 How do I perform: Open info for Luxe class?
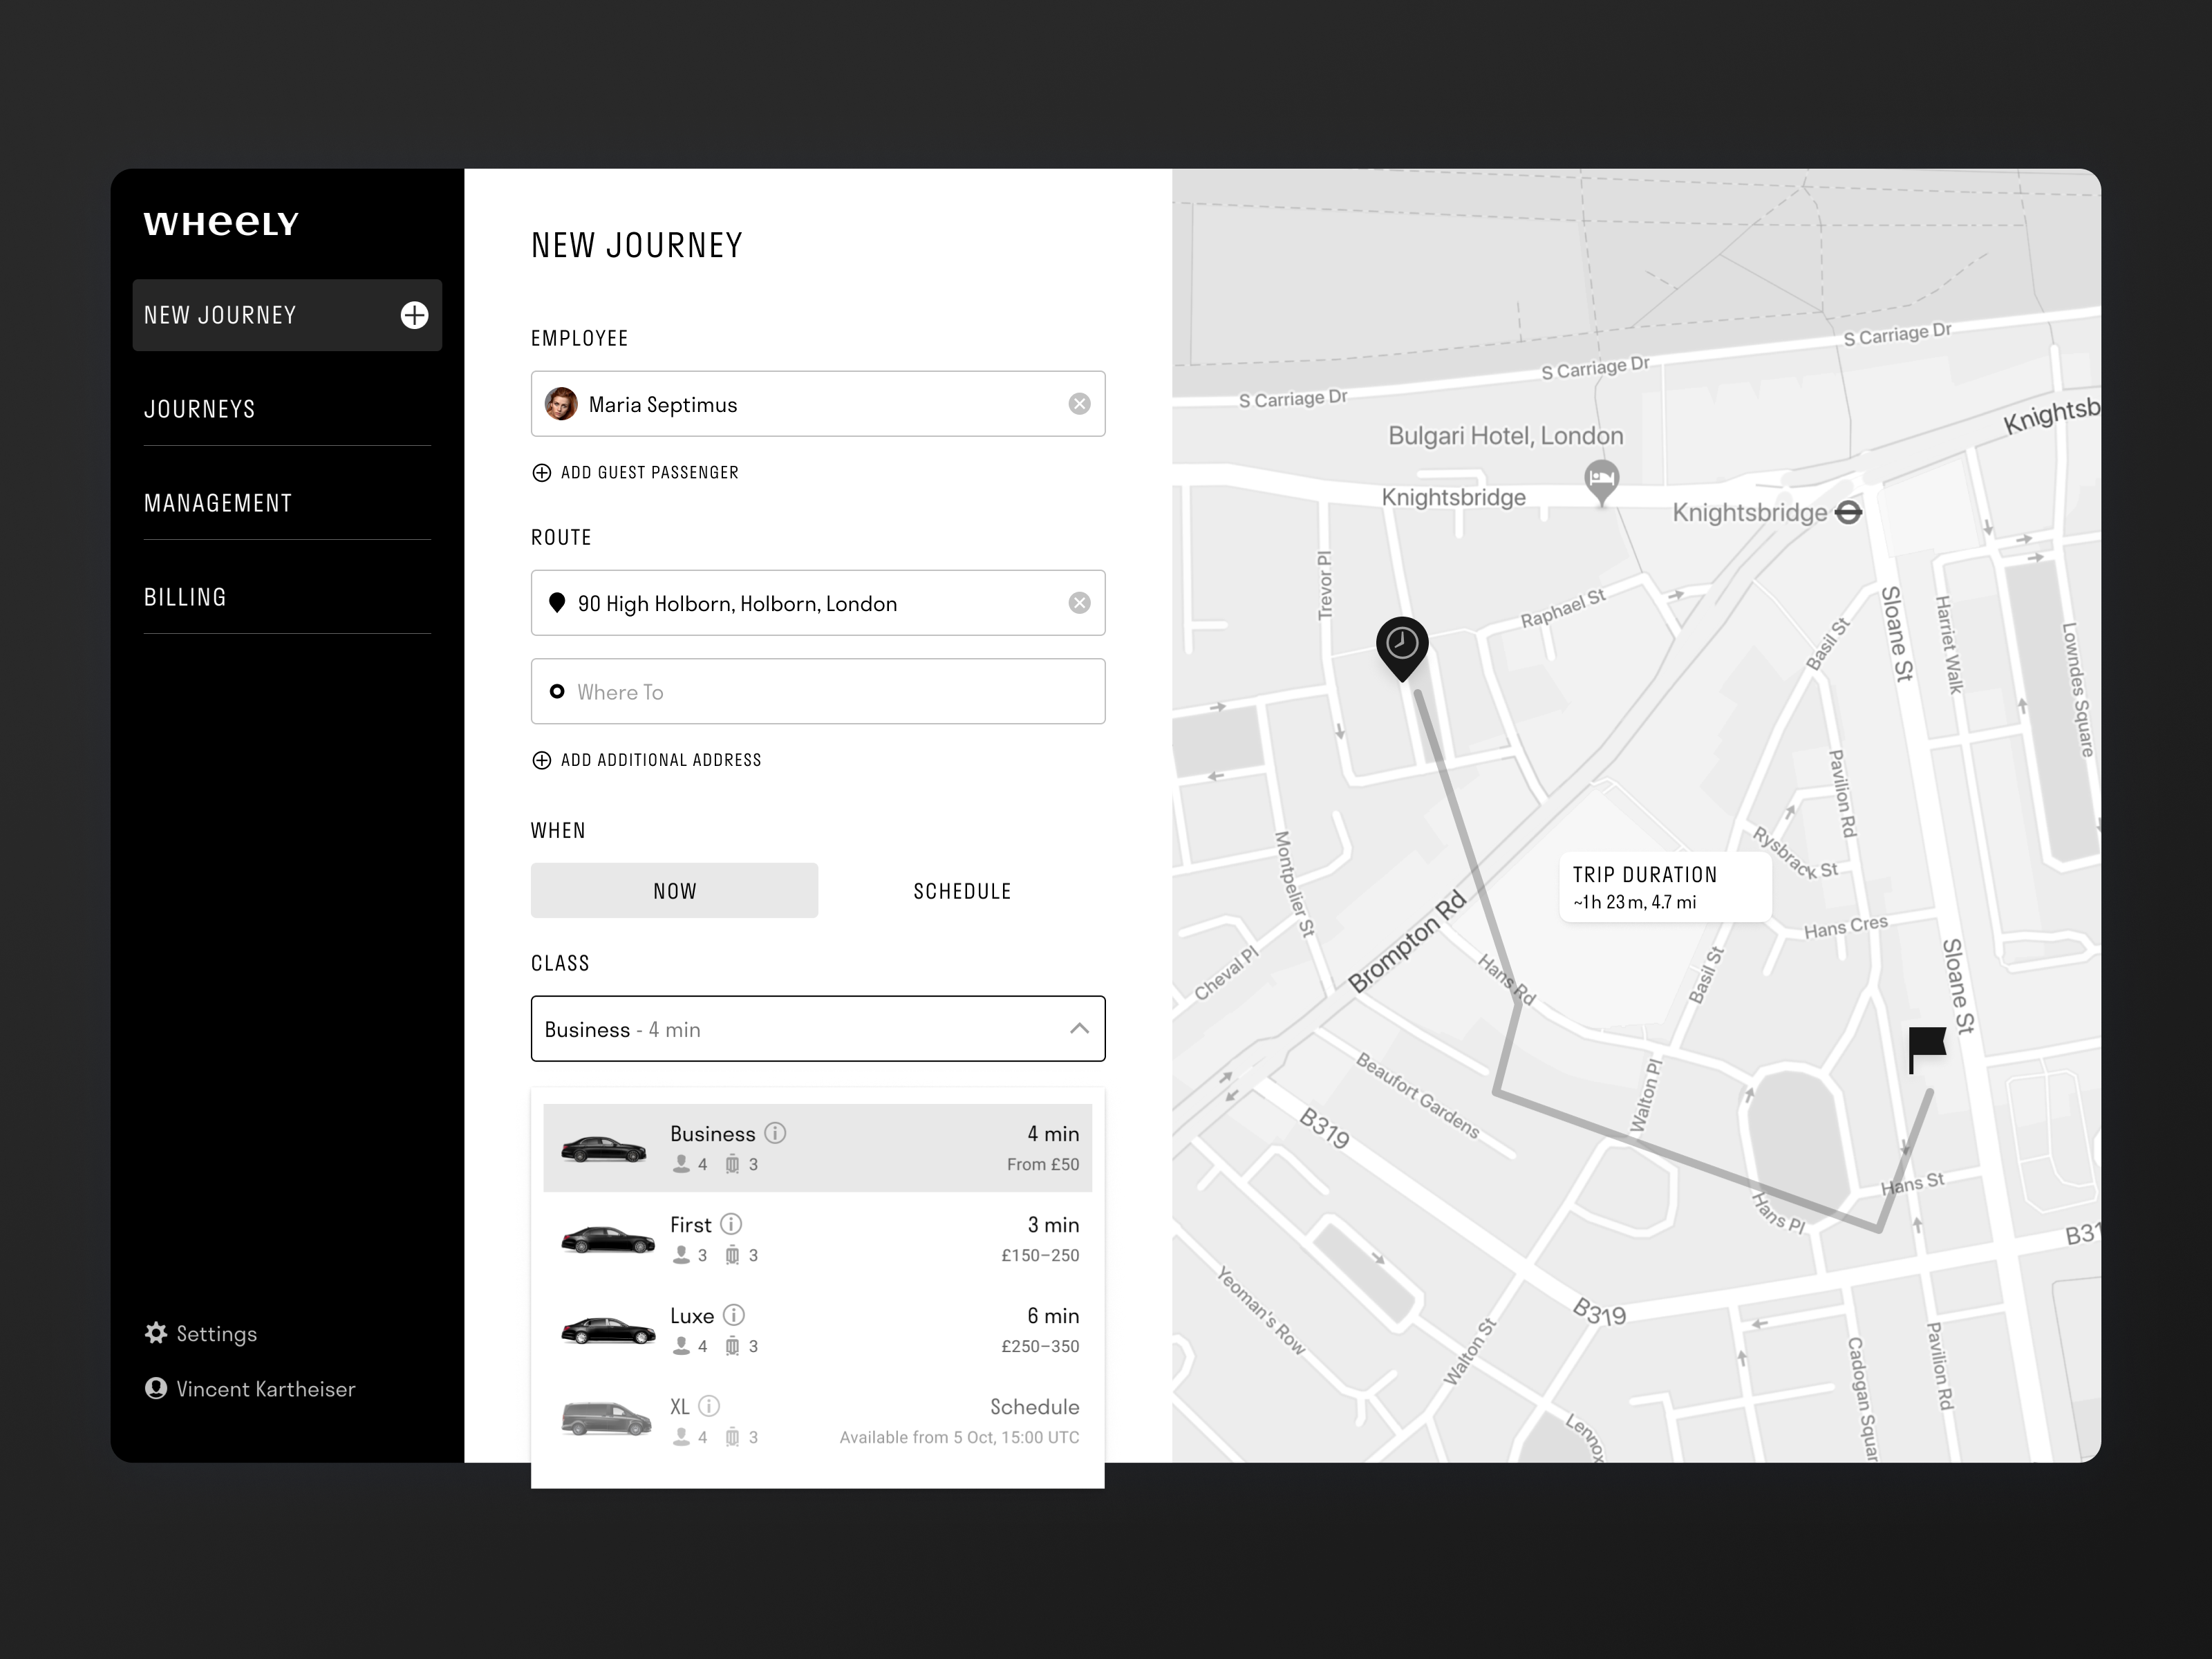(x=733, y=1315)
